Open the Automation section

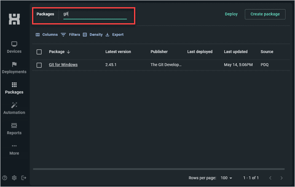[14, 108]
